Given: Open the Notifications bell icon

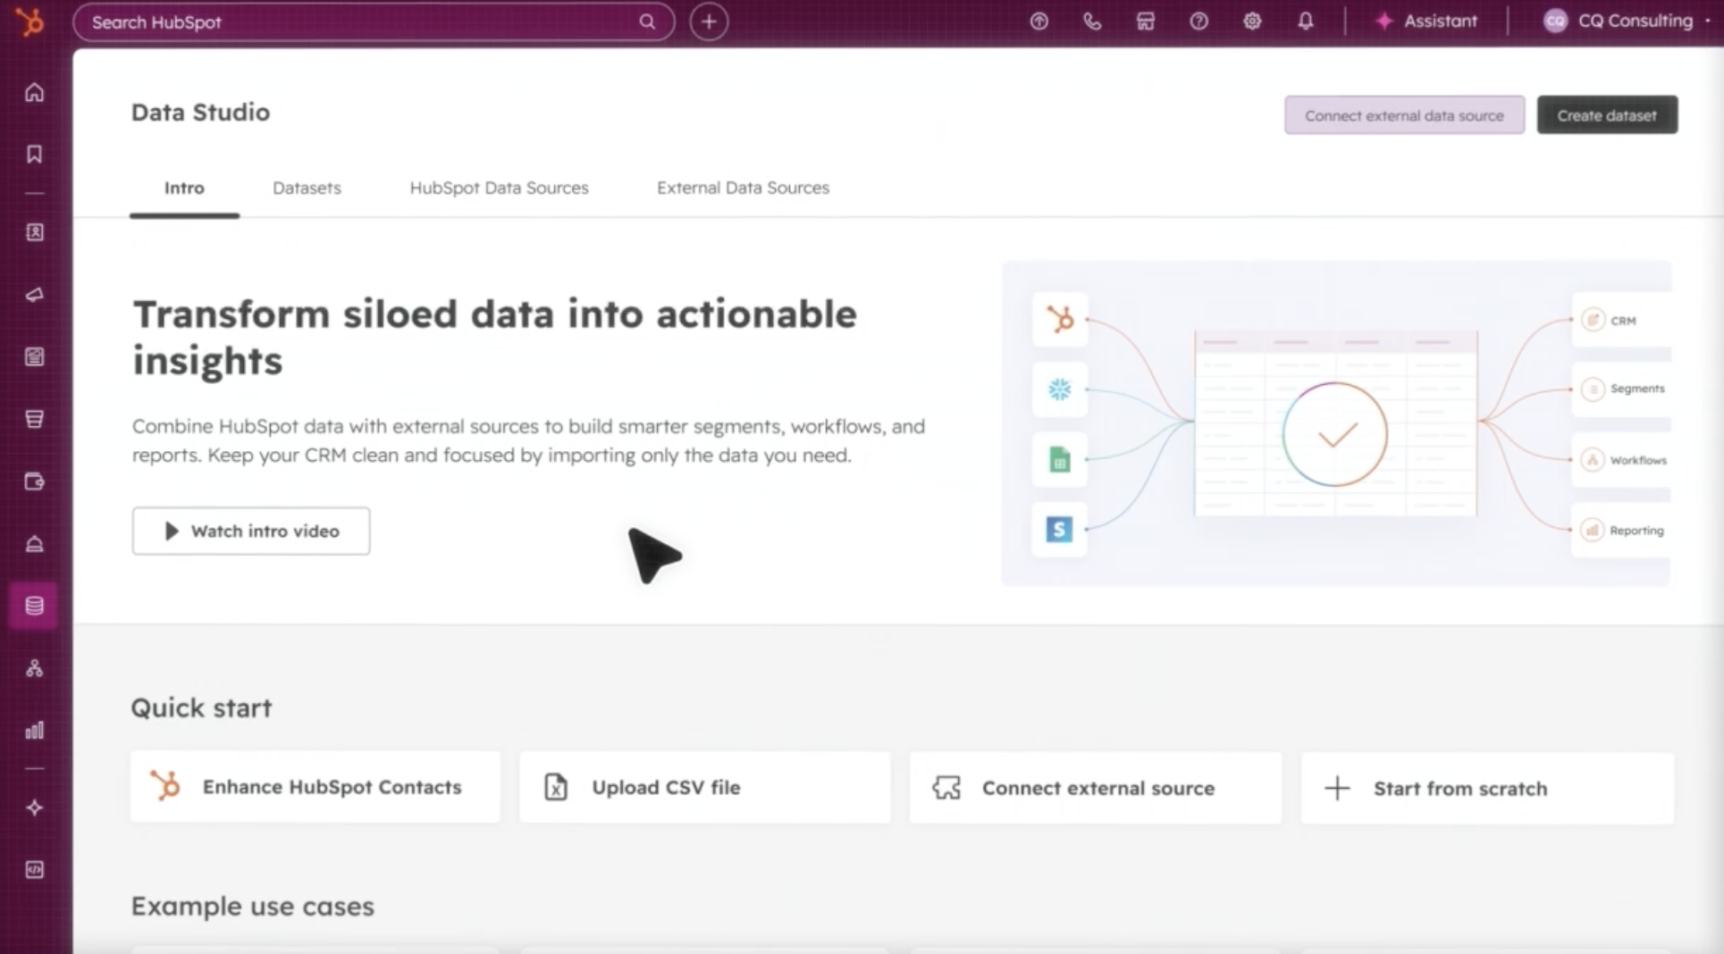Looking at the screenshot, I should pyautogui.click(x=1306, y=21).
